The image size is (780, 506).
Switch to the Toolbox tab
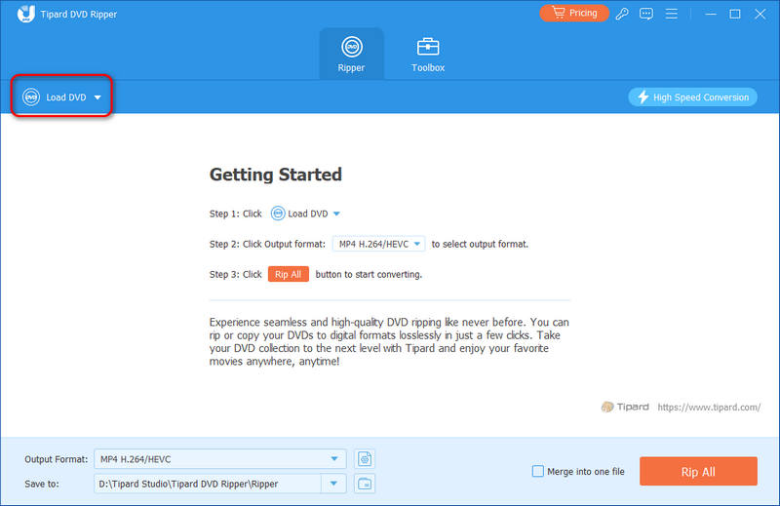click(428, 54)
